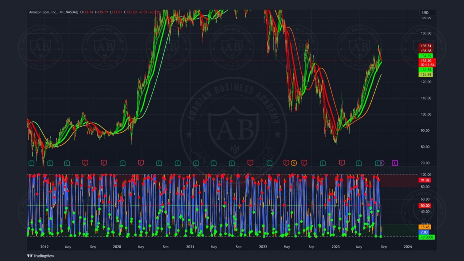Viewport: 464px width, 261px height.
Task: Click the 90.00 price axis level
Action: [425, 130]
